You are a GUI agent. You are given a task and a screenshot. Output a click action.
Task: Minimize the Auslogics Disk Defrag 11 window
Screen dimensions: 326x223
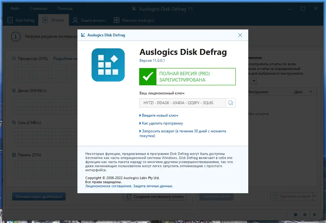pos(290,9)
